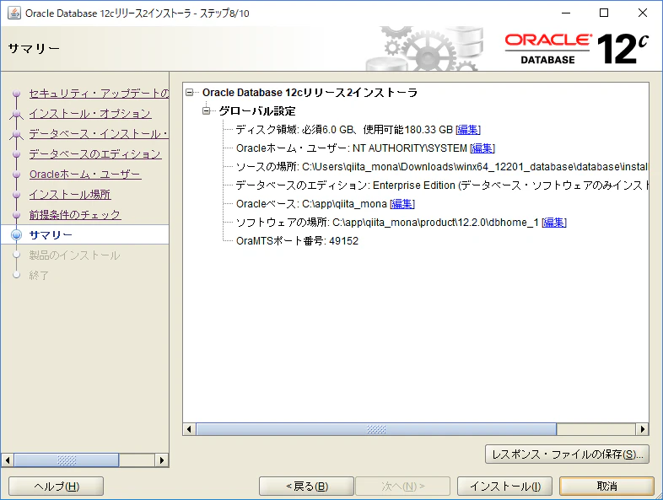Click the sidebar horizontal scrollbar thumb
The width and height of the screenshot is (663, 500).
(67, 460)
